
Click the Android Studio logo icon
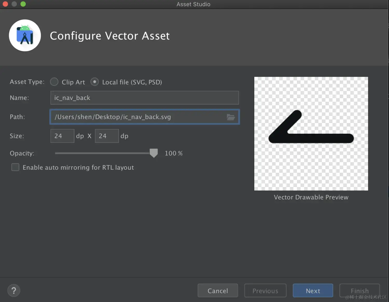(25, 35)
